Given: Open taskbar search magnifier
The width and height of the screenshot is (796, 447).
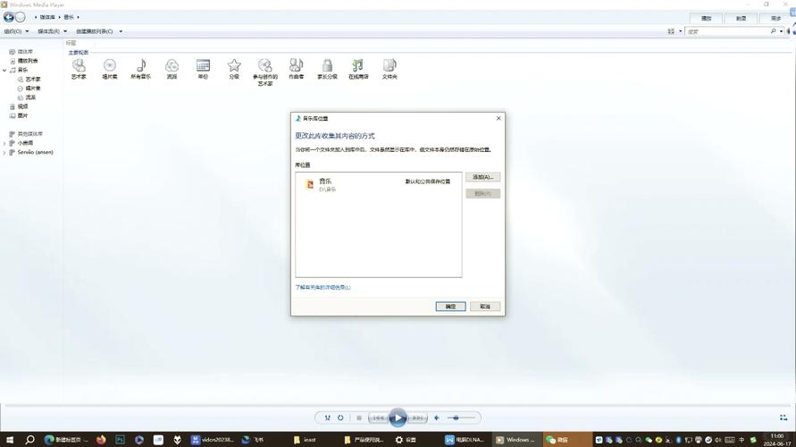Looking at the screenshot, I should pos(30,440).
